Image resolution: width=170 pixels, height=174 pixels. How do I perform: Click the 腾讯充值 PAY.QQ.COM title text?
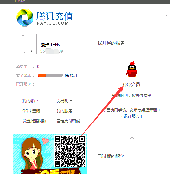[55, 18]
